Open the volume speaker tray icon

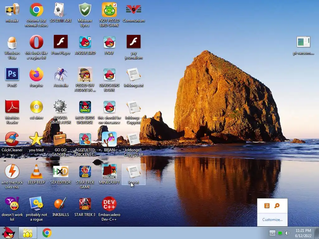click(287, 233)
